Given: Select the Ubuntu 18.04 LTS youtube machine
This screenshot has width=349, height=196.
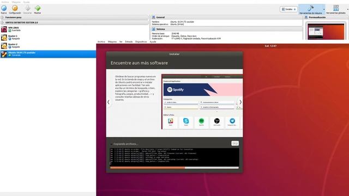Looking at the screenshot, I should [48, 54].
